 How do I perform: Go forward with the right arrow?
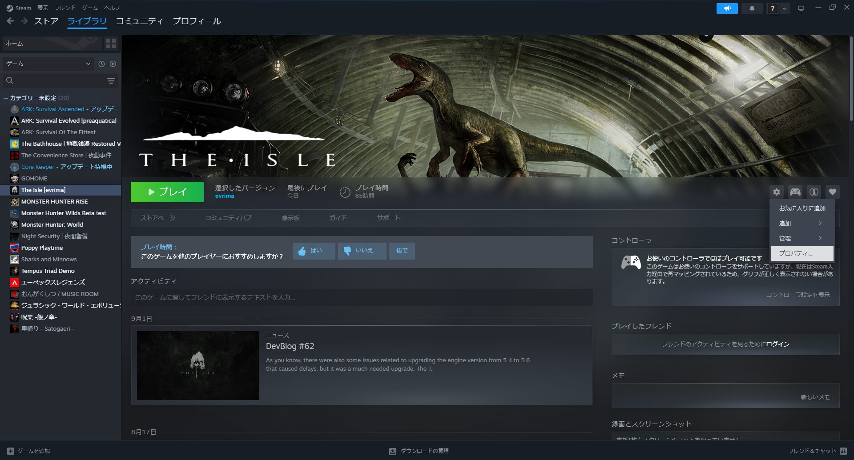24,21
